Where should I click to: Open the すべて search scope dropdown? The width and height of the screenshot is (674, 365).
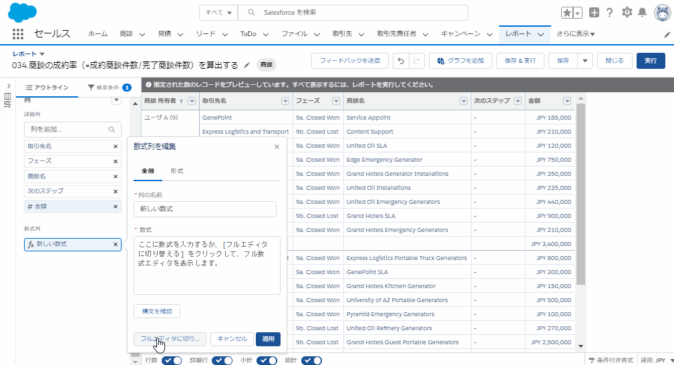[x=218, y=13]
